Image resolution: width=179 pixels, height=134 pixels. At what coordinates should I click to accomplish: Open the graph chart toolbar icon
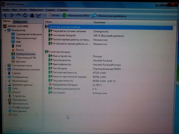pos(39,15)
